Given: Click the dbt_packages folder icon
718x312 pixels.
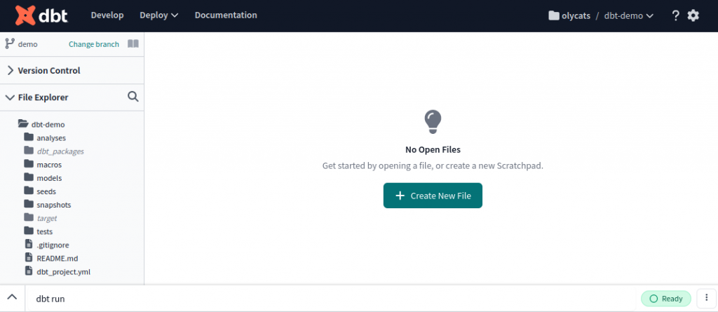Looking at the screenshot, I should click(x=29, y=150).
